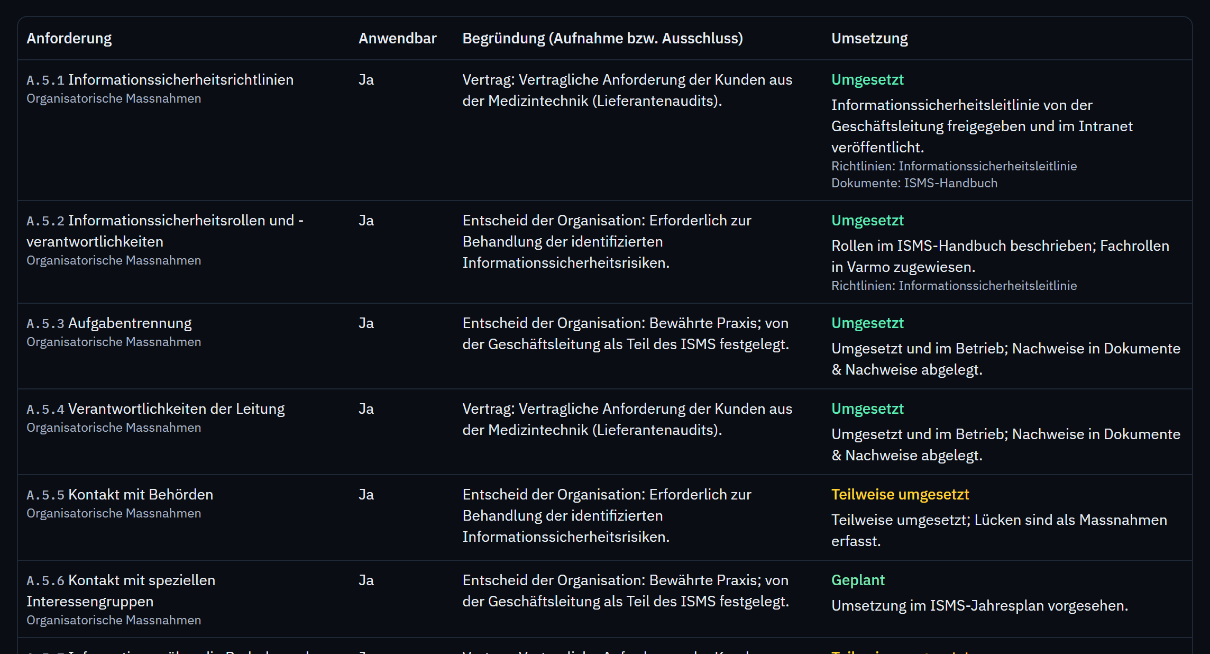This screenshot has height=654, width=1210.
Task: Click the A.5.2 justification about Informationssicherheitsrisiken
Action: (607, 242)
